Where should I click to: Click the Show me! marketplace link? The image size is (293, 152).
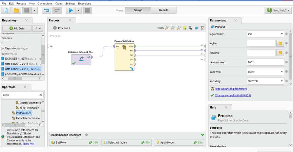coord(28,144)
